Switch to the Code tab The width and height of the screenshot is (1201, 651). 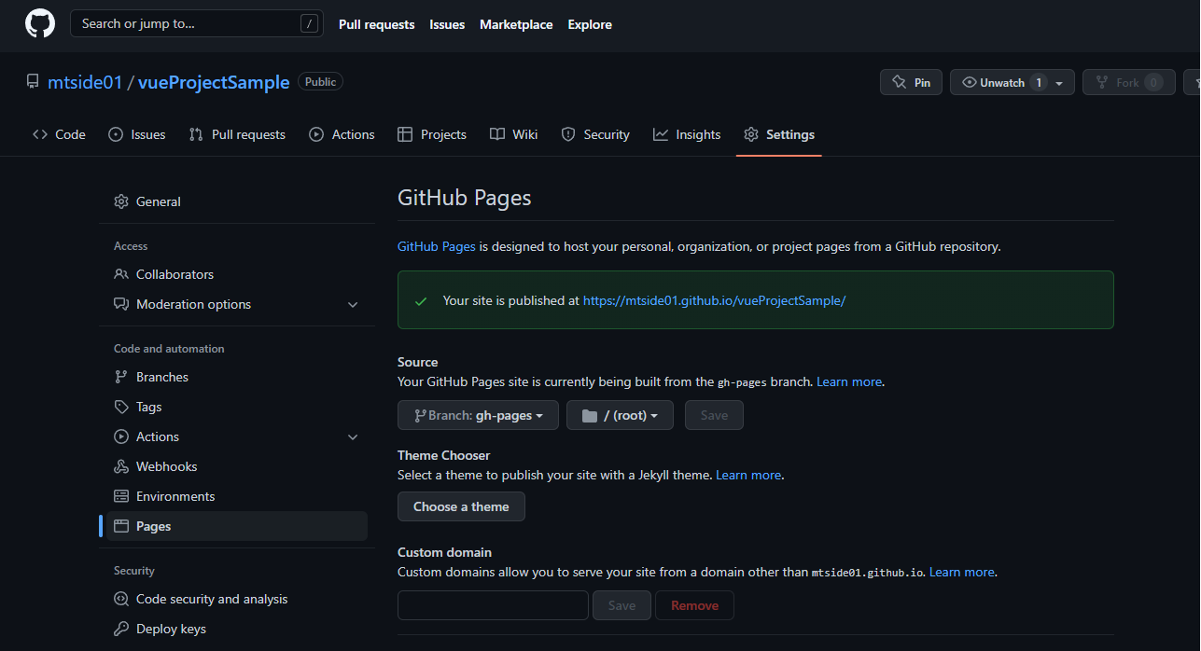tap(59, 134)
